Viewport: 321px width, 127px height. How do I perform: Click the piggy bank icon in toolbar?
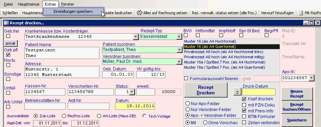coord(140,13)
